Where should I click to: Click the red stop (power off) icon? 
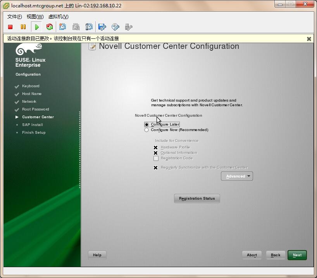[10, 27]
